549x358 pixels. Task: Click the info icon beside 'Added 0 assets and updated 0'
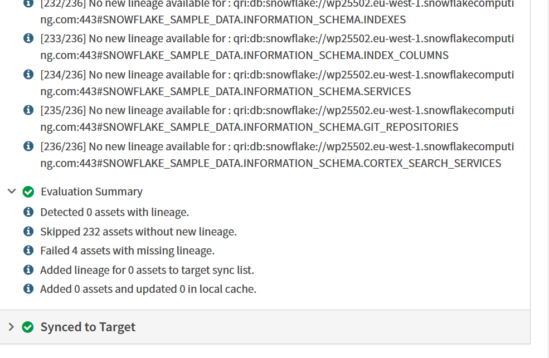(28, 289)
